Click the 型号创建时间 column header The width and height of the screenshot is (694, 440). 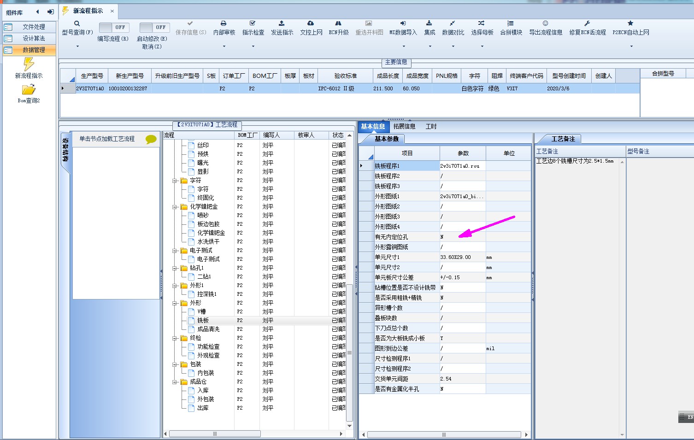tap(569, 76)
